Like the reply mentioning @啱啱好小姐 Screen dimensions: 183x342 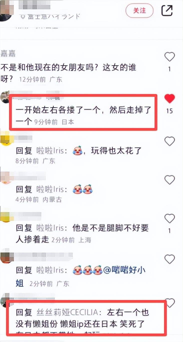[169, 259]
